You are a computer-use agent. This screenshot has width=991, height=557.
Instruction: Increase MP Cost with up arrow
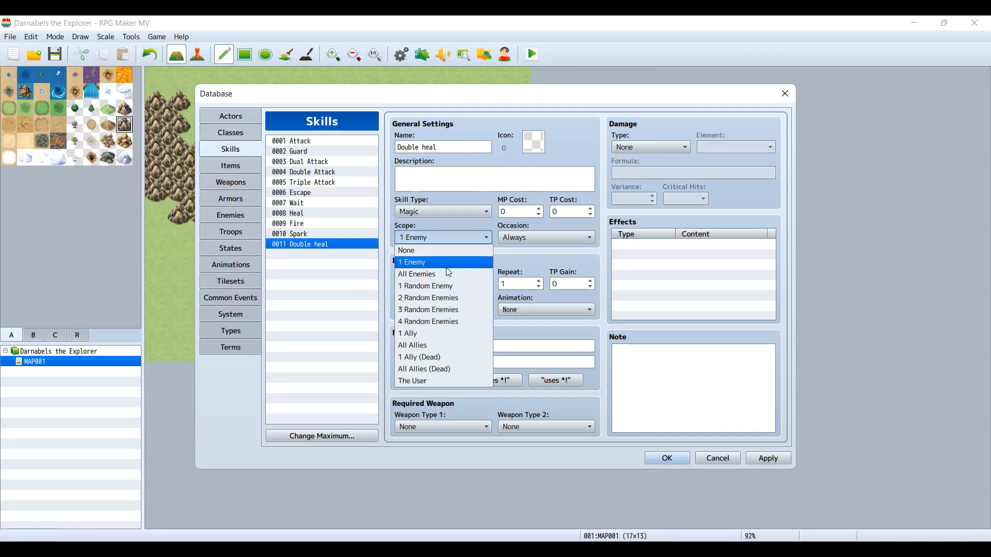tap(539, 209)
